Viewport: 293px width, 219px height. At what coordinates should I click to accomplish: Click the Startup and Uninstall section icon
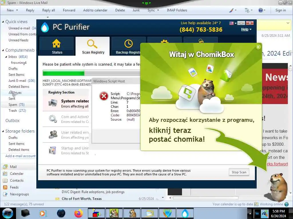(x=53, y=150)
